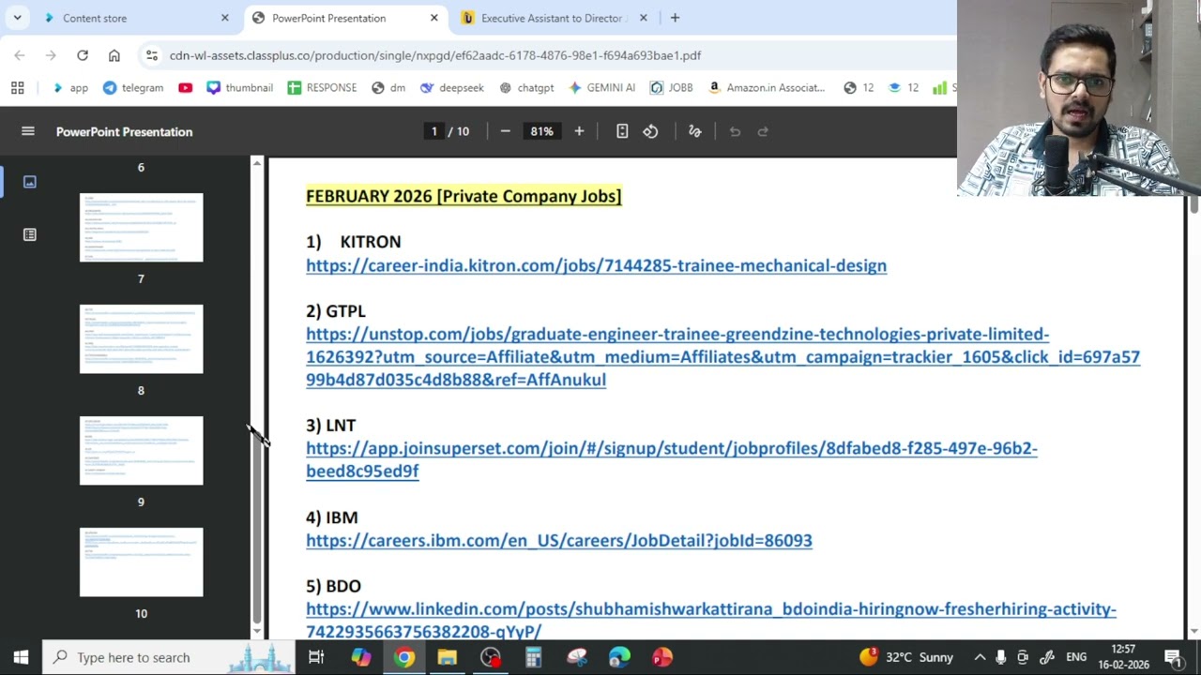Close the PowerPoint Presentation tab
This screenshot has height=675, width=1201.
(433, 18)
